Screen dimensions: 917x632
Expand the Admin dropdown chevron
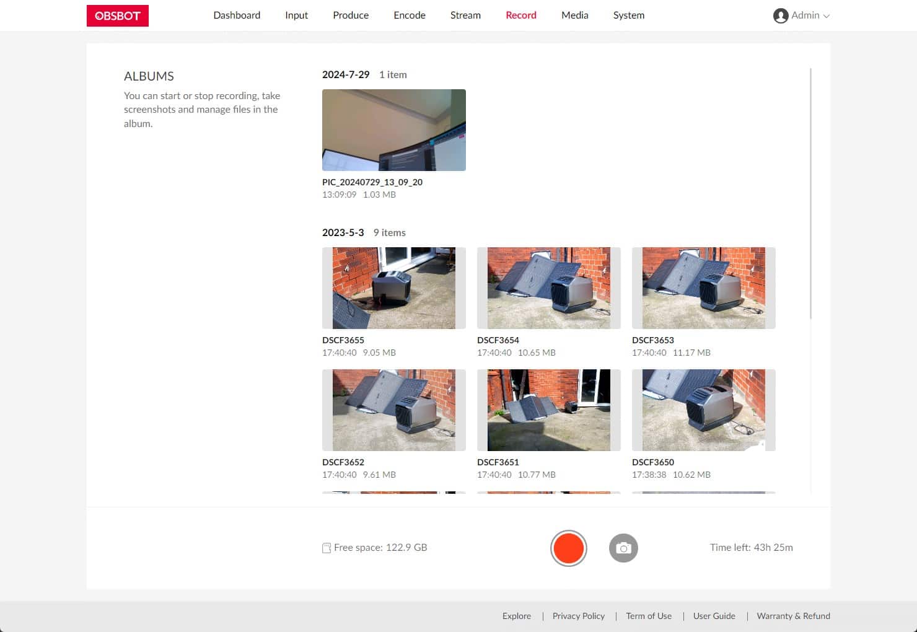(826, 16)
